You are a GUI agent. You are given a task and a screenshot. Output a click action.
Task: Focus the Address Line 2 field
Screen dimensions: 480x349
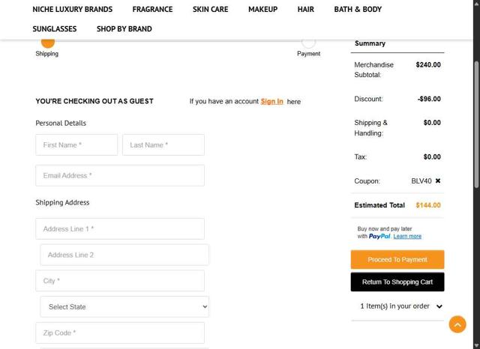124,255
